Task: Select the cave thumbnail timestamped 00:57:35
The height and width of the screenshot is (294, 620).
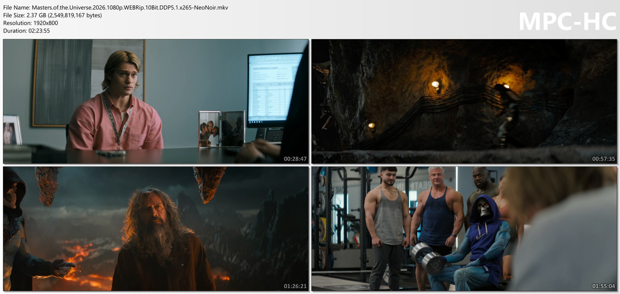Action: pyautogui.click(x=464, y=102)
